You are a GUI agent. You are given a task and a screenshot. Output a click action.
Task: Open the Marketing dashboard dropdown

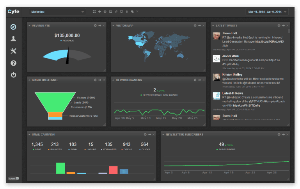tap(57, 12)
